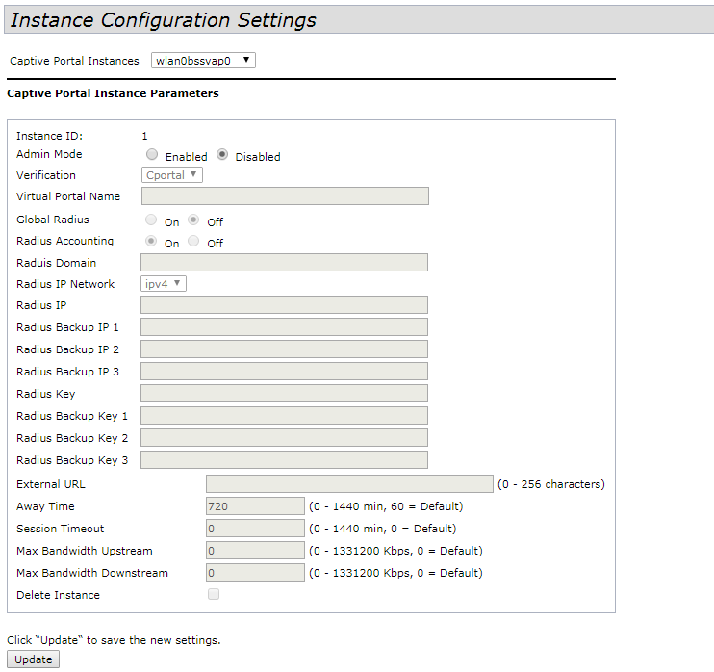Click the Radius Backup Key 3 field
Image resolution: width=714 pixels, height=672 pixels.
coord(284,460)
